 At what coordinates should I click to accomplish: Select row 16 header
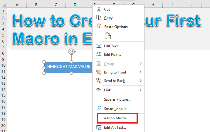coord(3,101)
